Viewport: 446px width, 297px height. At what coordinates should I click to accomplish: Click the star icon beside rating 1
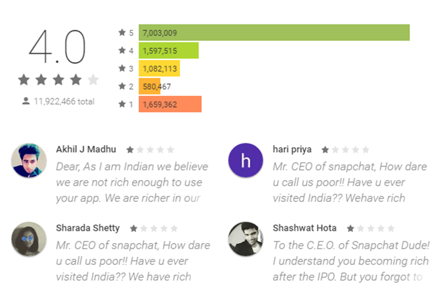[x=122, y=104]
